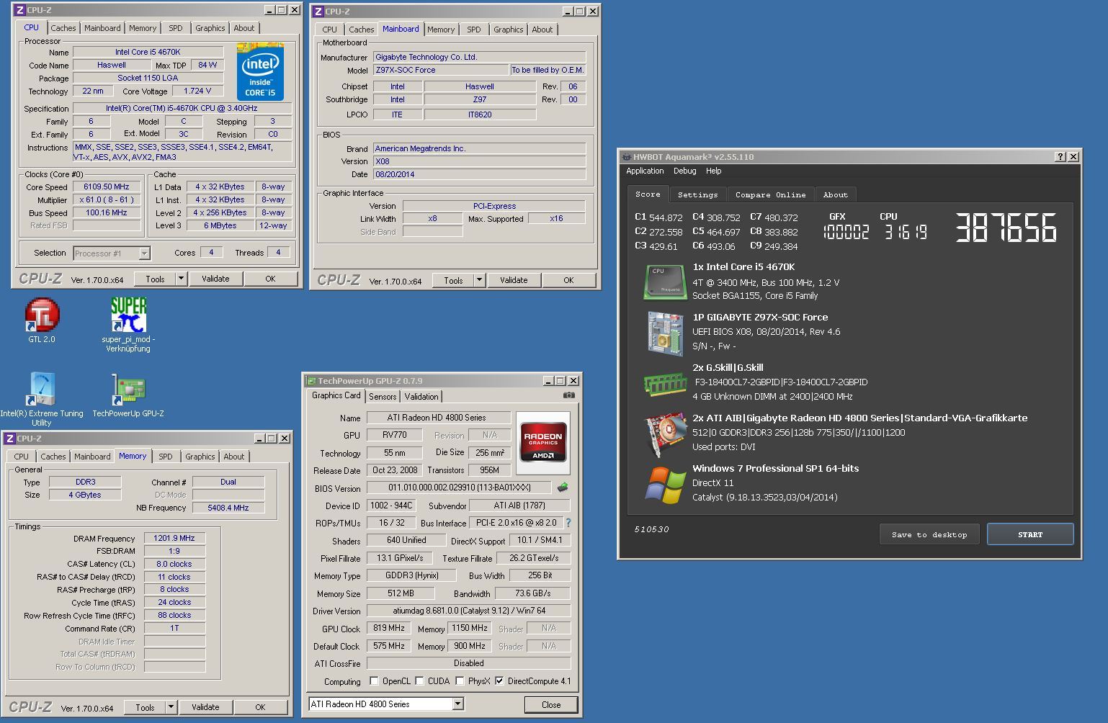Image resolution: width=1108 pixels, height=723 pixels.
Task: Switch to Caches tab in CPU window
Action: [63, 28]
